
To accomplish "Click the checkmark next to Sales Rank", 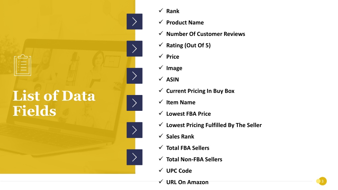I will coord(161,136).
